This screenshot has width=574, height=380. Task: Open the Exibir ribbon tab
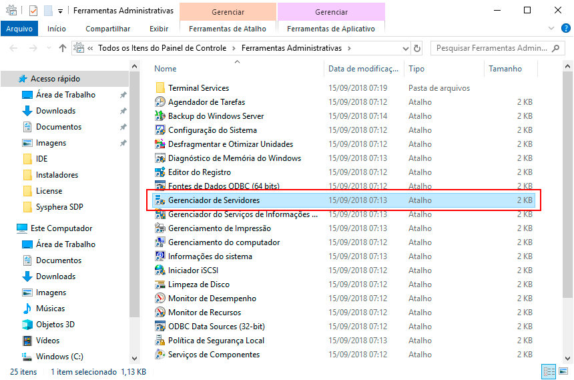tap(159, 29)
